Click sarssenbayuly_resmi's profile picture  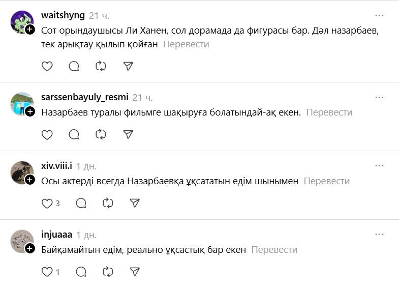tap(21, 104)
